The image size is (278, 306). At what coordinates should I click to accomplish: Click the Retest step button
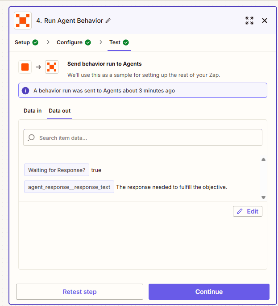tap(79, 292)
